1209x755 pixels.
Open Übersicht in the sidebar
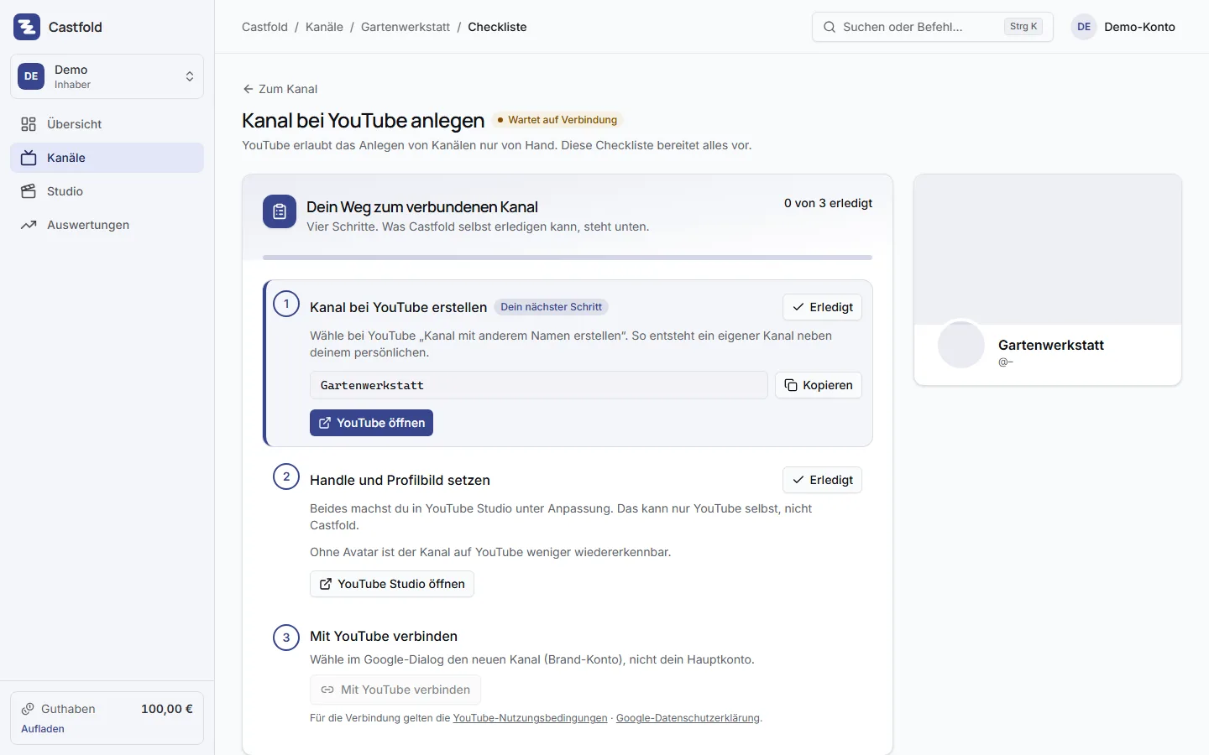[x=107, y=124]
